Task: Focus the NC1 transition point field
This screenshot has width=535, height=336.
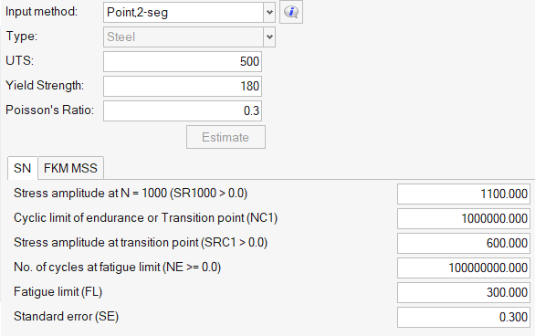Action: click(x=464, y=218)
